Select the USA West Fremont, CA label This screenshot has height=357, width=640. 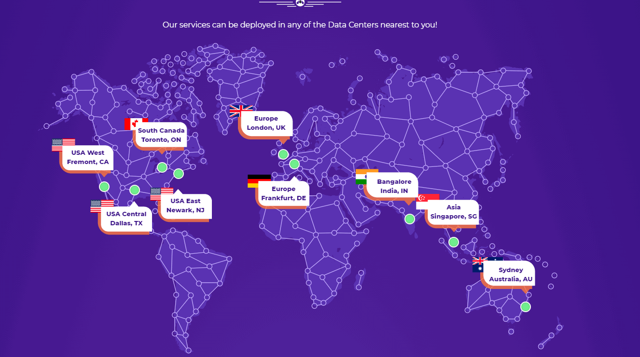coord(88,157)
